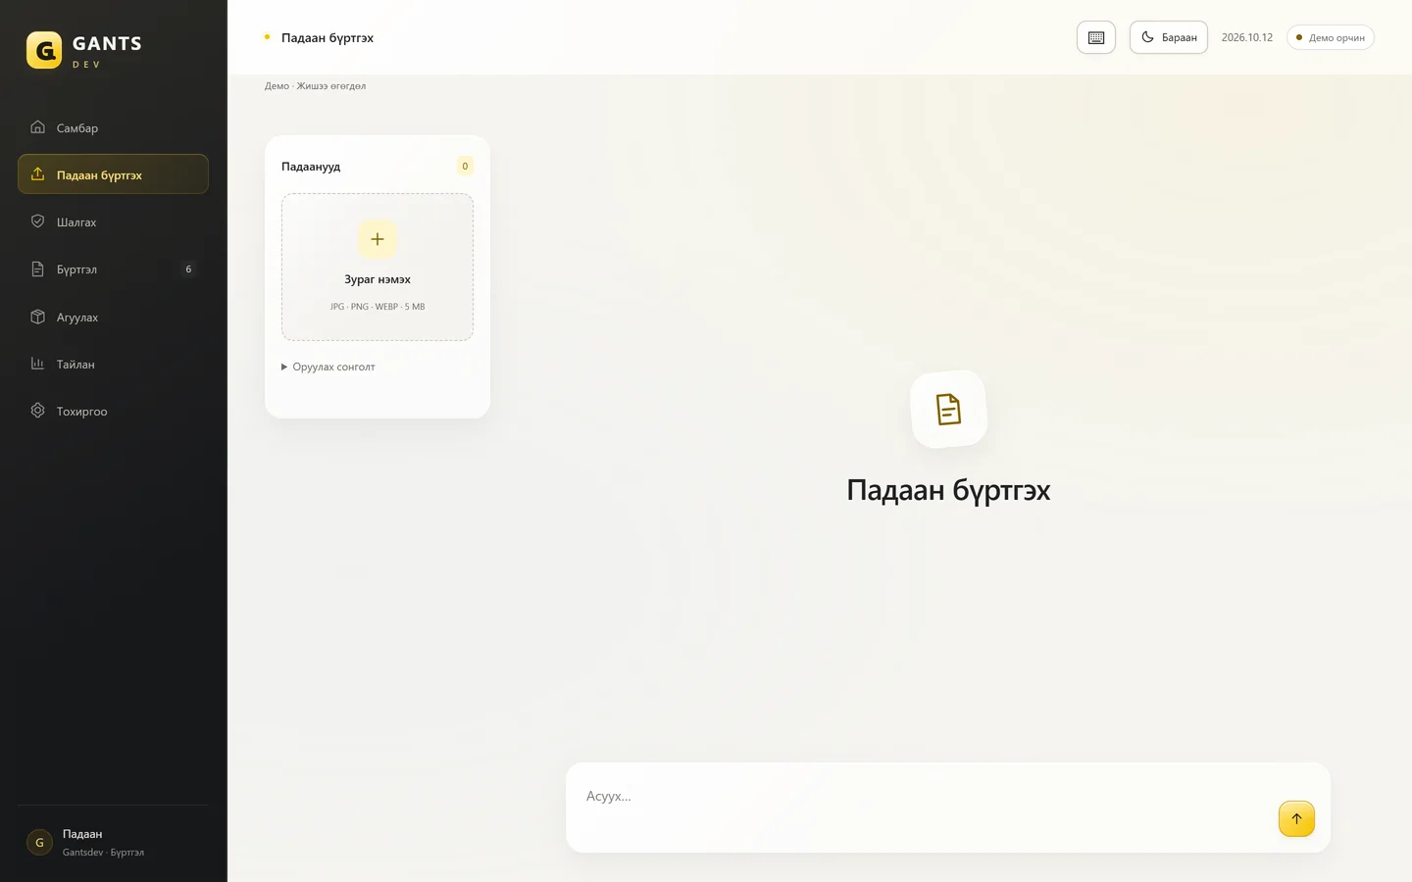1412x882 pixels.
Task: Click the JPG · PNG · WEBP · 5 MB hint text
Action: (378, 307)
